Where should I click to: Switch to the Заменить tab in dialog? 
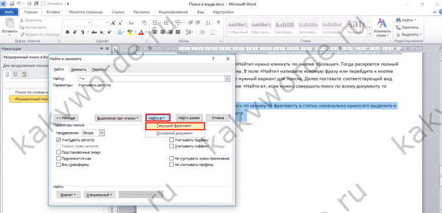(x=78, y=70)
